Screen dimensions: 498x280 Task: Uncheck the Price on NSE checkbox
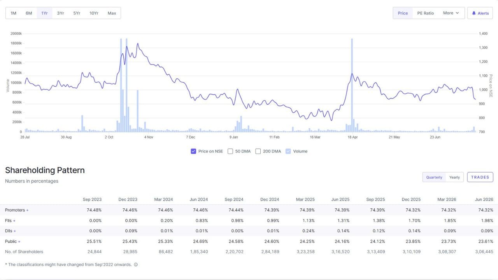click(193, 151)
